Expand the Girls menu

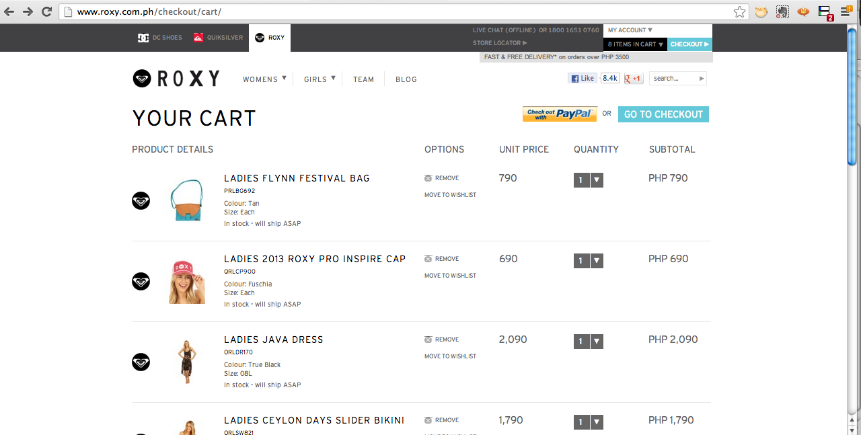(x=320, y=79)
